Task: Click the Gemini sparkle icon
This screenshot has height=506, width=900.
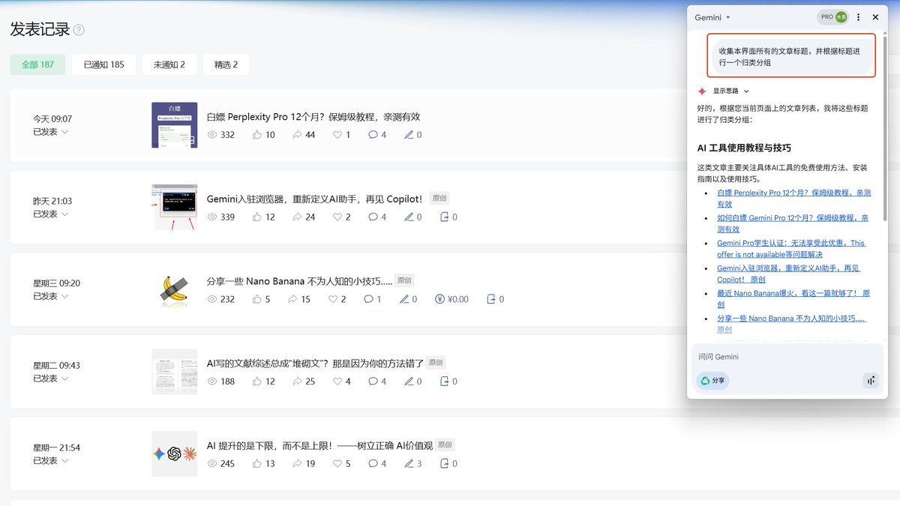Action: [702, 91]
